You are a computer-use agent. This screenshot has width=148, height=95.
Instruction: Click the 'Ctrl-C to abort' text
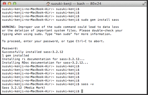pyautogui.click(x=90, y=41)
